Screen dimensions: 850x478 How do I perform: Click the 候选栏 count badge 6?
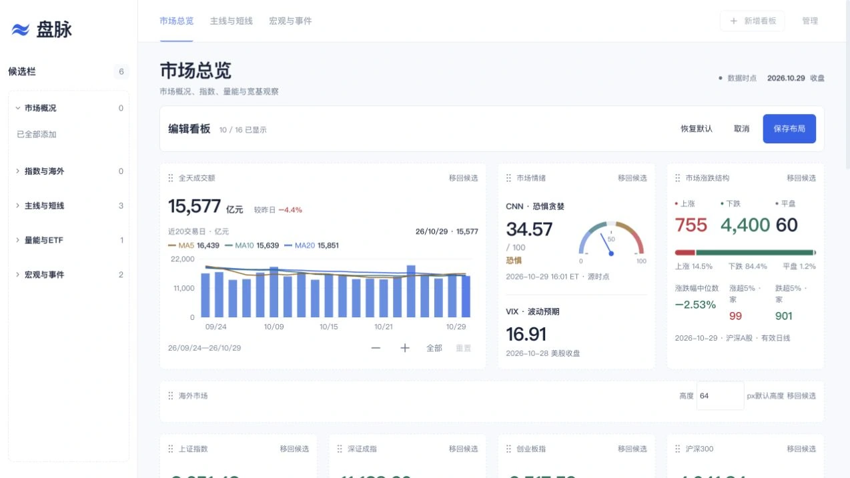pyautogui.click(x=121, y=71)
